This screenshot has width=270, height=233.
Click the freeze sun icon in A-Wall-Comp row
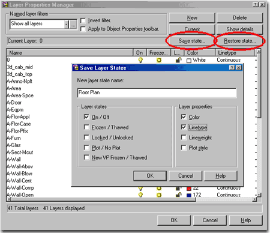pos(159,189)
